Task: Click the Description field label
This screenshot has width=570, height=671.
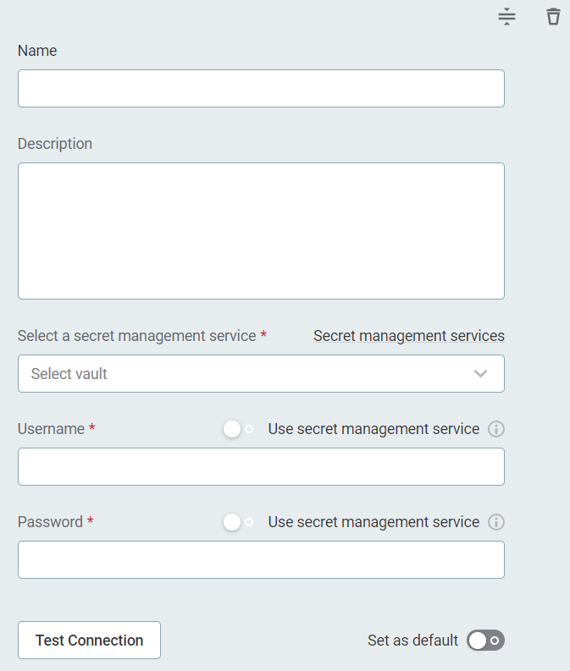Action: [55, 144]
